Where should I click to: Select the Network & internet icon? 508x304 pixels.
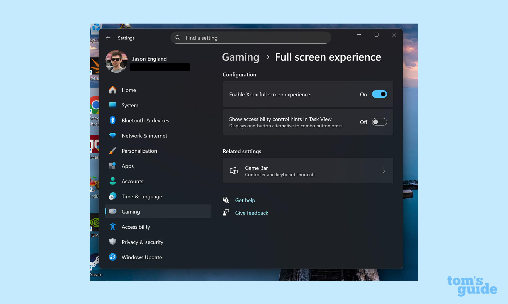(113, 135)
